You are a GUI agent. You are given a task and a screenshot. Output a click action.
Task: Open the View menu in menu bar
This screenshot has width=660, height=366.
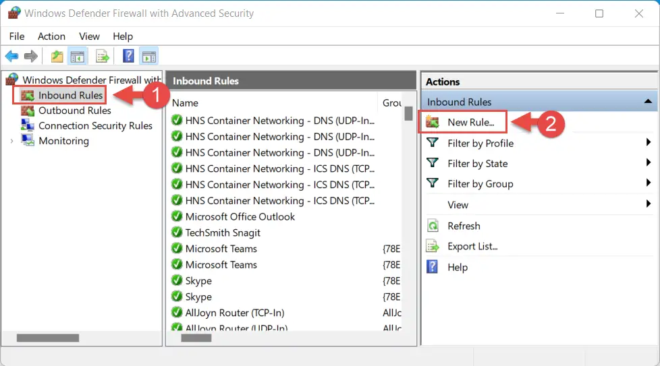(x=89, y=36)
